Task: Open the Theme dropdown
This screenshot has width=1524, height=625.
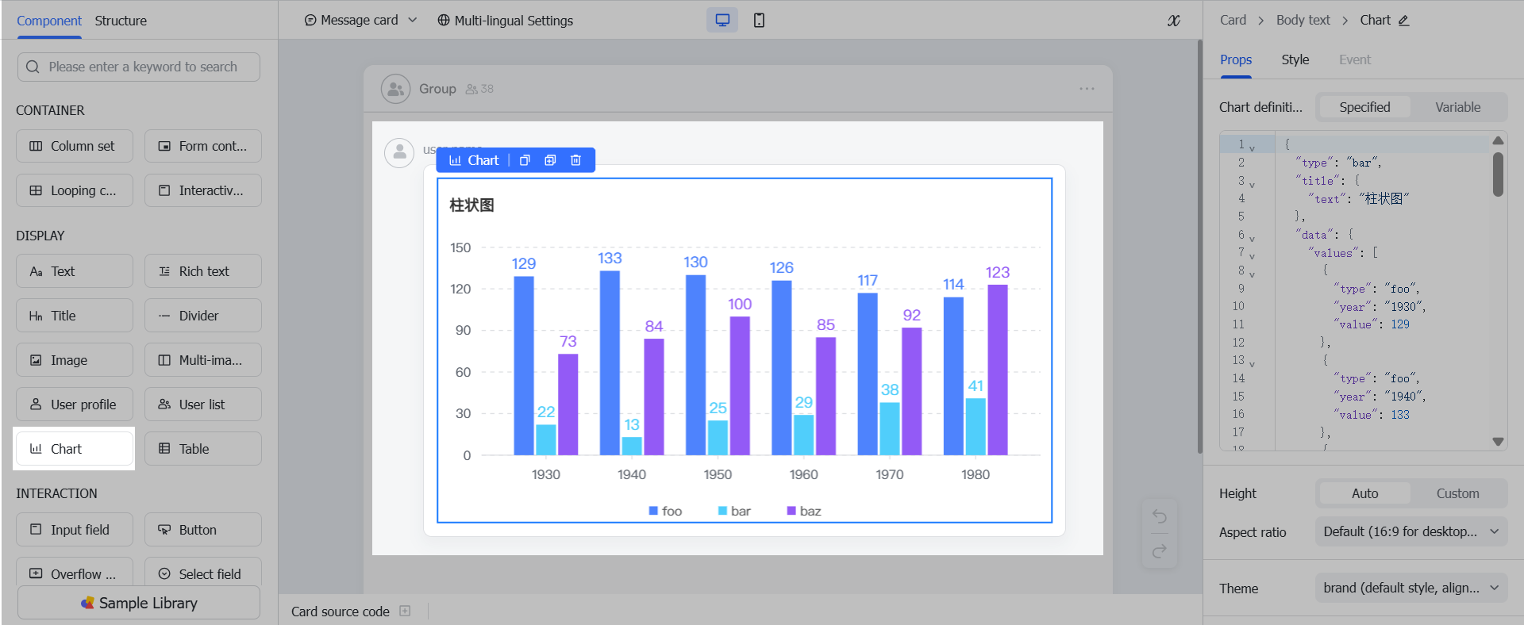Action: [1411, 588]
